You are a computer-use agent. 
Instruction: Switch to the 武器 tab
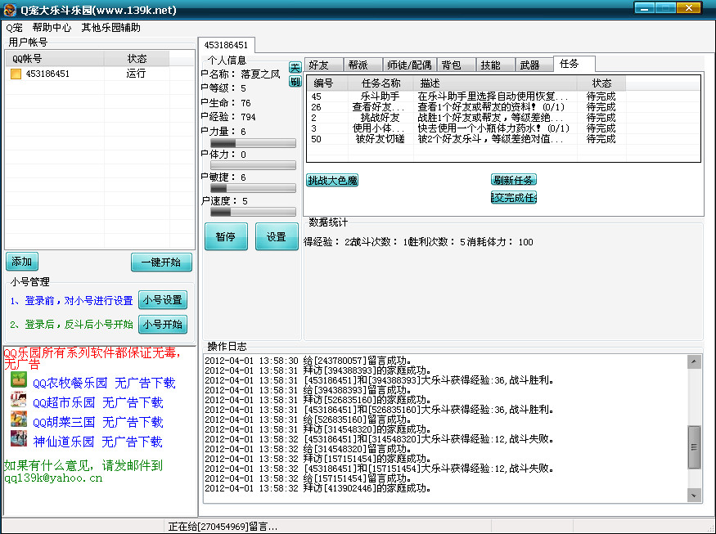[534, 65]
